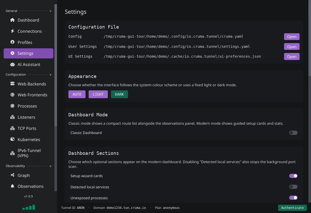Click the Tunnel ID ANON text
This screenshot has width=311, height=213.
click(x=73, y=208)
